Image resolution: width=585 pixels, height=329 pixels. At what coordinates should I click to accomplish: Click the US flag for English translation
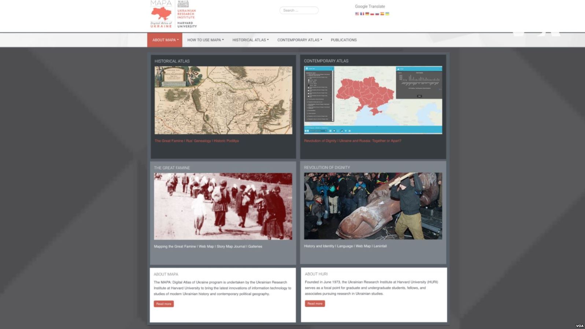point(357,14)
